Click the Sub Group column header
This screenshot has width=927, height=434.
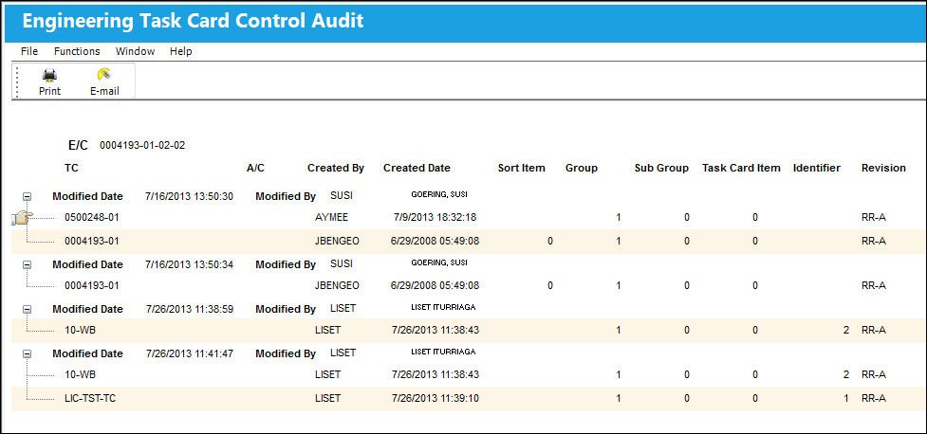click(661, 169)
